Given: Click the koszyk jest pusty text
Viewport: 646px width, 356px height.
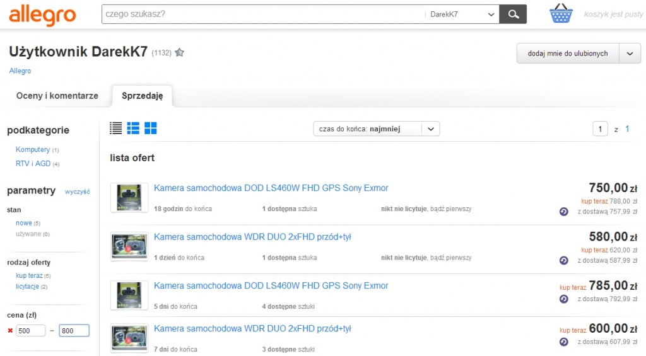Looking at the screenshot, I should click(613, 14).
